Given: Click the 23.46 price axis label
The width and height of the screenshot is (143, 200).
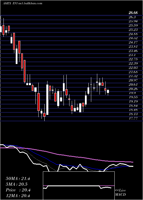Looking at the screenshot, I should coord(133,51).
